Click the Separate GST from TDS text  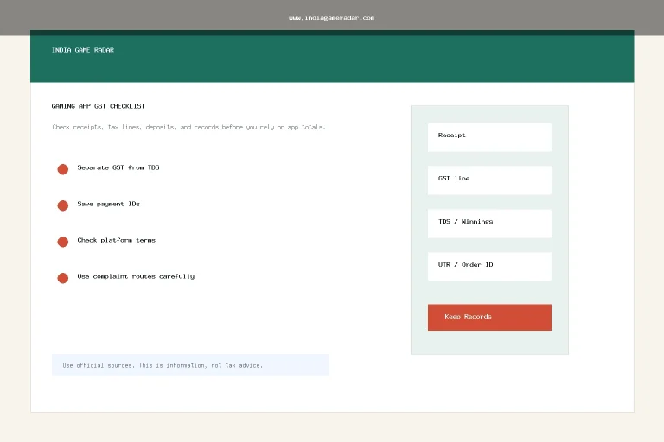[x=118, y=167]
